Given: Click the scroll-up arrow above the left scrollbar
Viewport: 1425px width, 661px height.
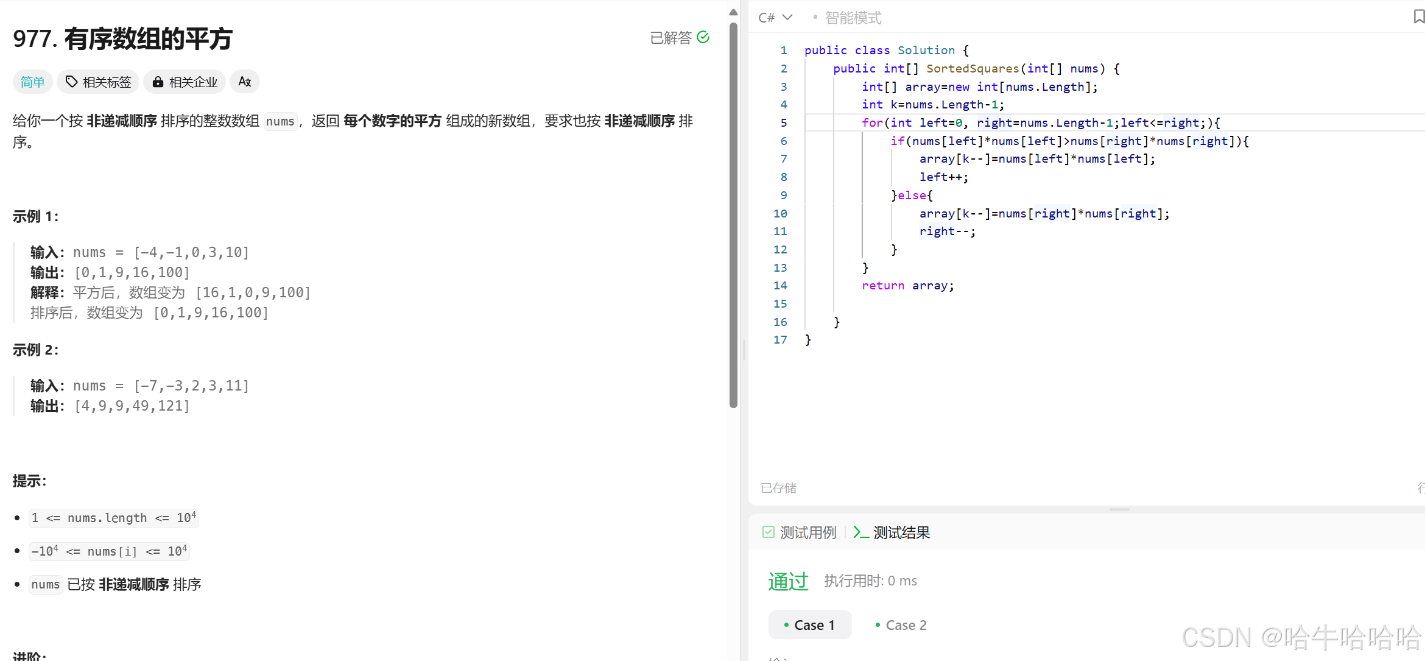Looking at the screenshot, I should point(733,11).
